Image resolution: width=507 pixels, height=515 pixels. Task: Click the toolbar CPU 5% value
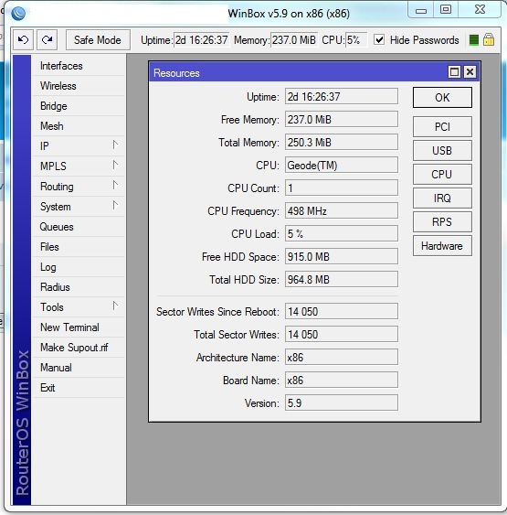click(356, 40)
